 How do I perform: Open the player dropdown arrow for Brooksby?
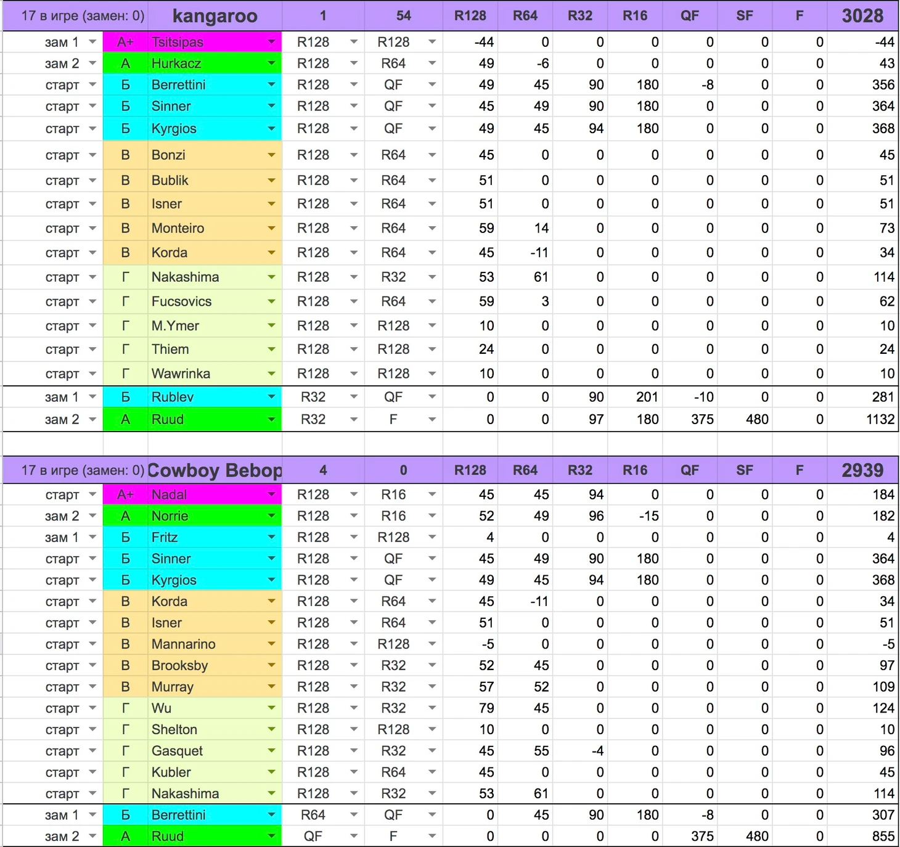(x=271, y=666)
